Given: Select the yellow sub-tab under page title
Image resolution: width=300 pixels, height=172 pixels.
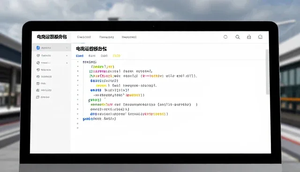Looking at the screenshot, I should tap(116, 56).
